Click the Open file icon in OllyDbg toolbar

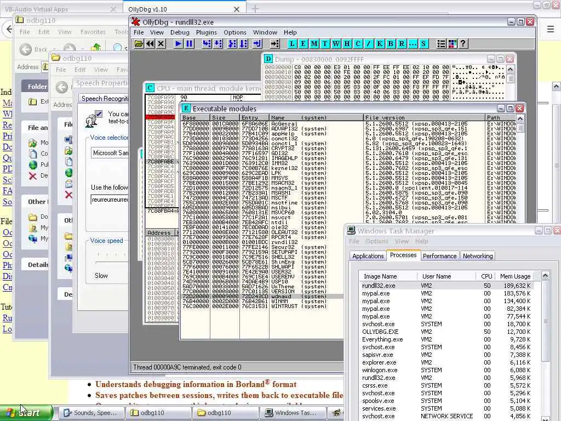click(139, 44)
